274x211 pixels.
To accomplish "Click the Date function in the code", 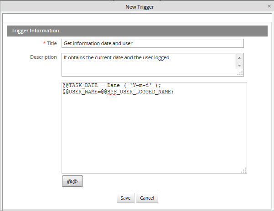I will point(114,85).
